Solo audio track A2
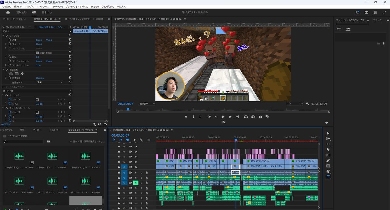The image size is (390, 210). (x=141, y=178)
